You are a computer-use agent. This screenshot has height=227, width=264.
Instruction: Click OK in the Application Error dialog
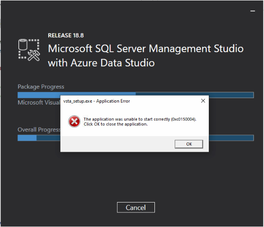[189, 144]
